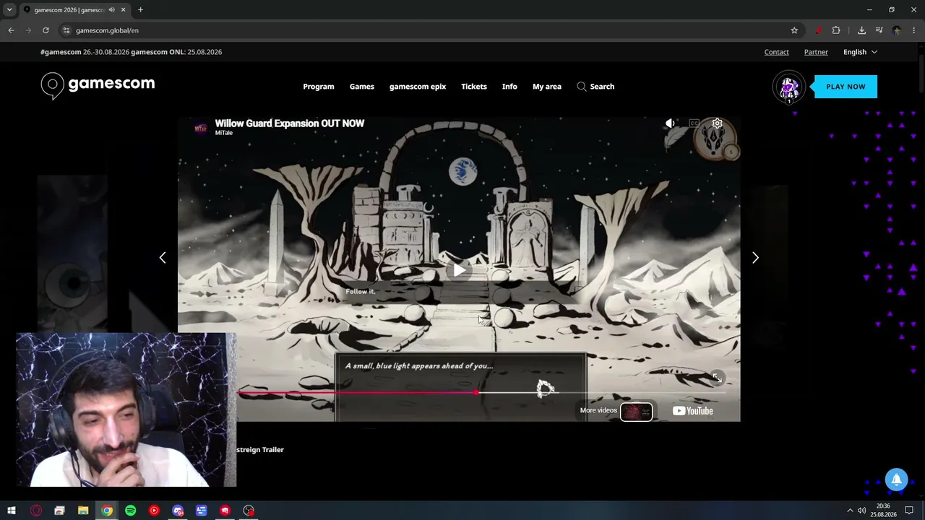The width and height of the screenshot is (925, 520).
Task: Click the browser back button
Action: (x=11, y=30)
